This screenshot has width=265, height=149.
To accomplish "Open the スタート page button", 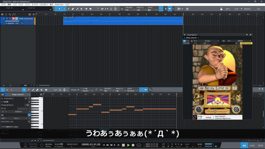I will point(228,9).
